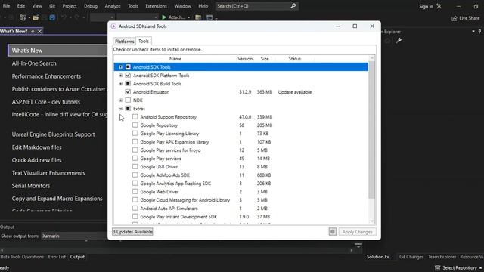The width and height of the screenshot is (484, 272).
Task: Click the Version column header
Action: coord(245,59)
